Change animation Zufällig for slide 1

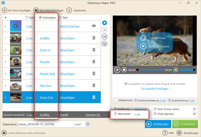pyautogui.click(x=45, y=38)
